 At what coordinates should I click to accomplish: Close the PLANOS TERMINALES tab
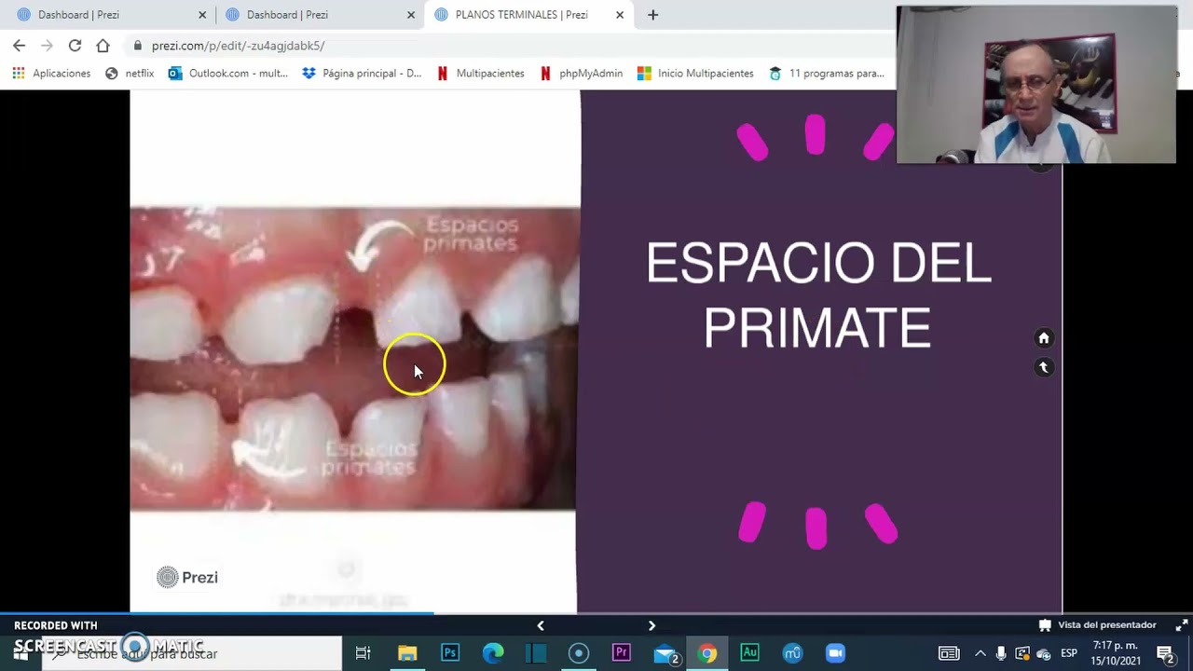pyautogui.click(x=620, y=15)
